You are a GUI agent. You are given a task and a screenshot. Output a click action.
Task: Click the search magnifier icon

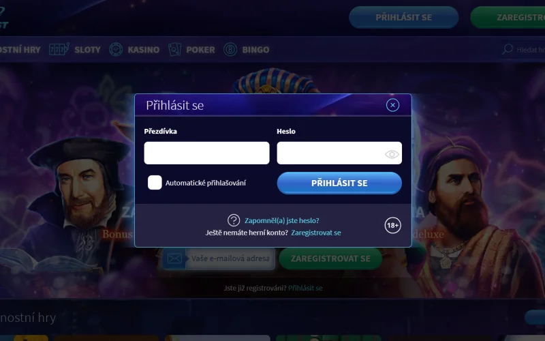coord(508,49)
